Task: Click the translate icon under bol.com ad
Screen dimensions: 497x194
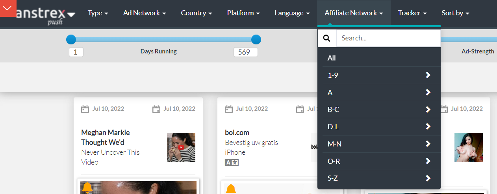Action: [232, 162]
